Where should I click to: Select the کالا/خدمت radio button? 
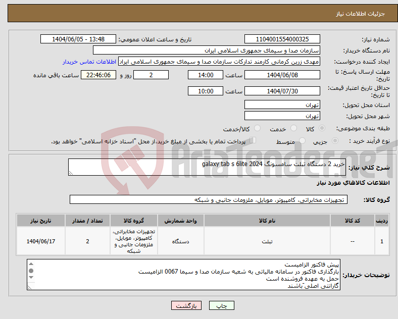point(257,128)
